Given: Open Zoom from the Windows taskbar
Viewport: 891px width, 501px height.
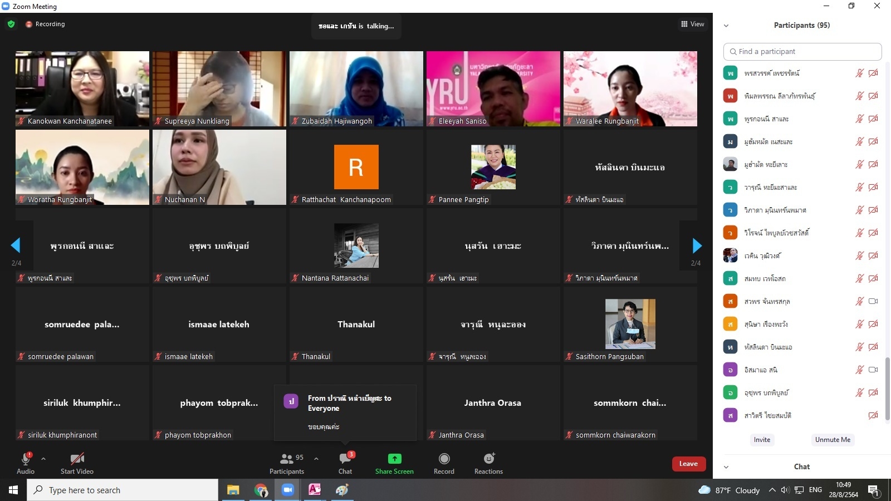Looking at the screenshot, I should click(x=287, y=490).
